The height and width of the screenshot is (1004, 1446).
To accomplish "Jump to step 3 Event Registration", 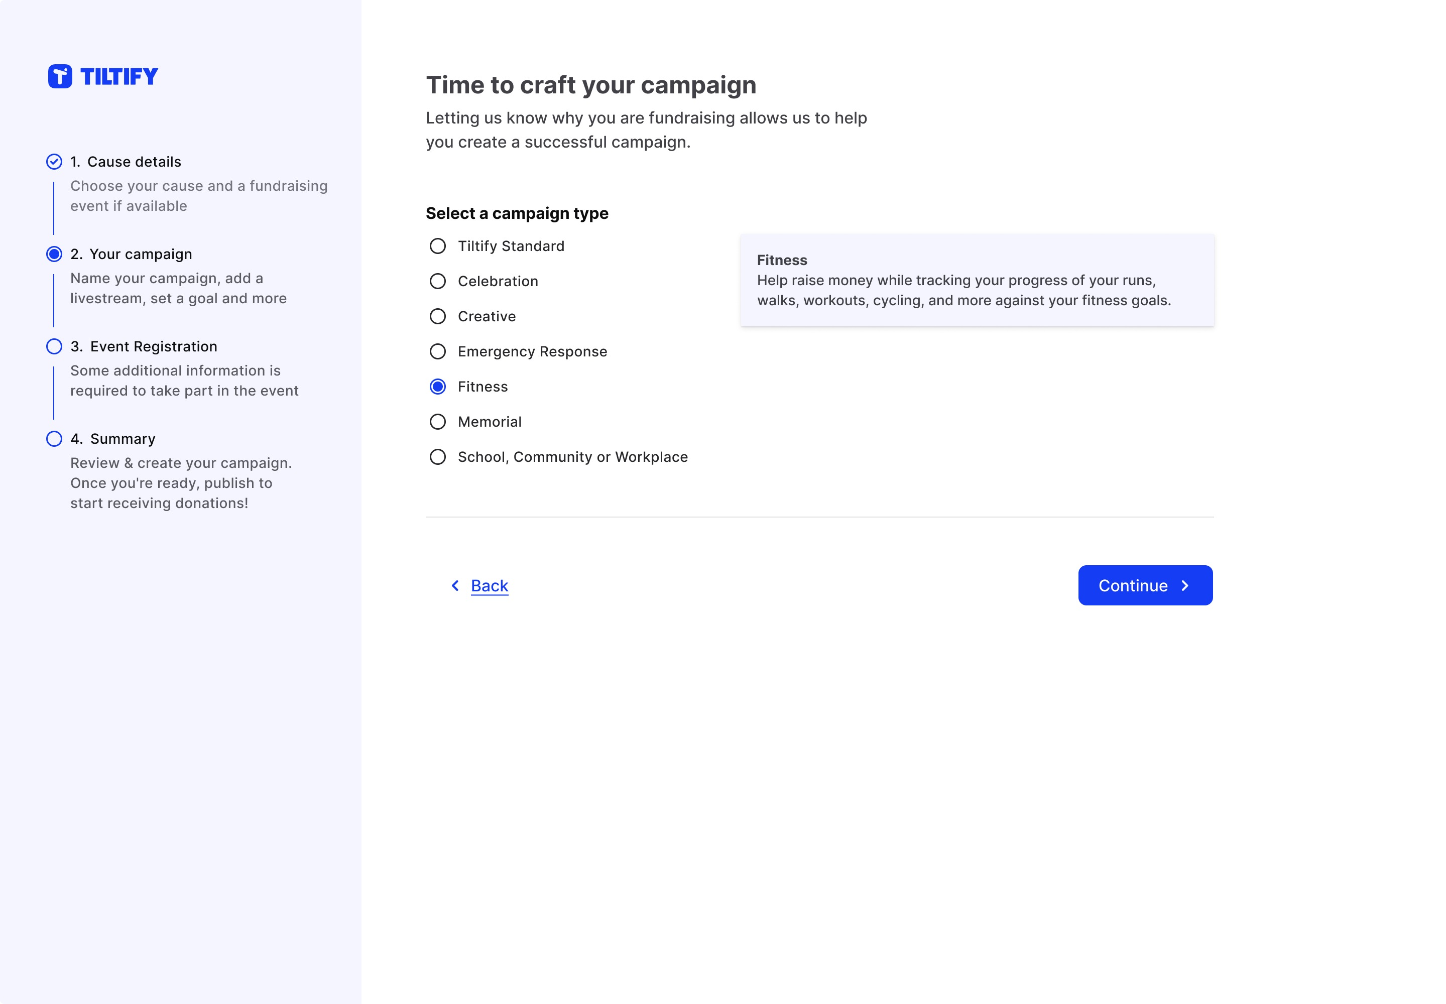I will coord(144,346).
